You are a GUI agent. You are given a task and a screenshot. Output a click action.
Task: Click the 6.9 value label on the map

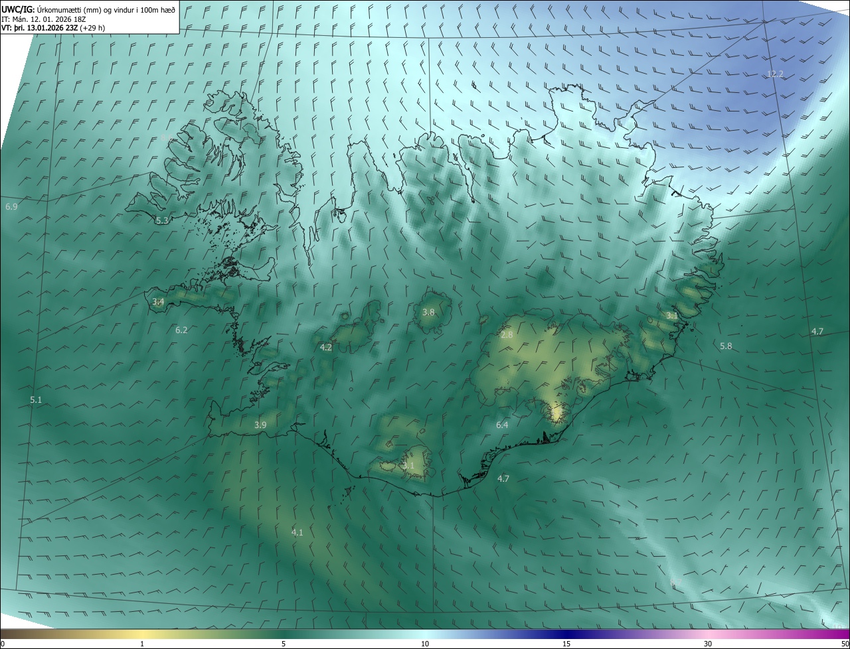pyautogui.click(x=11, y=207)
